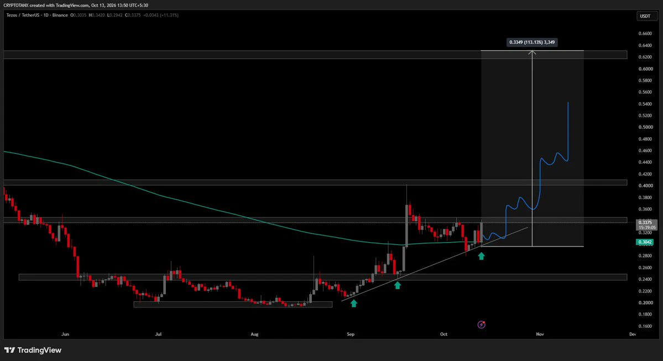Click the 0.1600 price axis label
663x361 pixels.
(645, 326)
